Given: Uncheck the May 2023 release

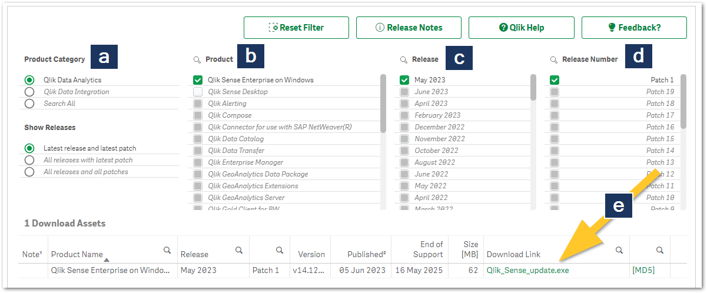Looking at the screenshot, I should coord(404,80).
